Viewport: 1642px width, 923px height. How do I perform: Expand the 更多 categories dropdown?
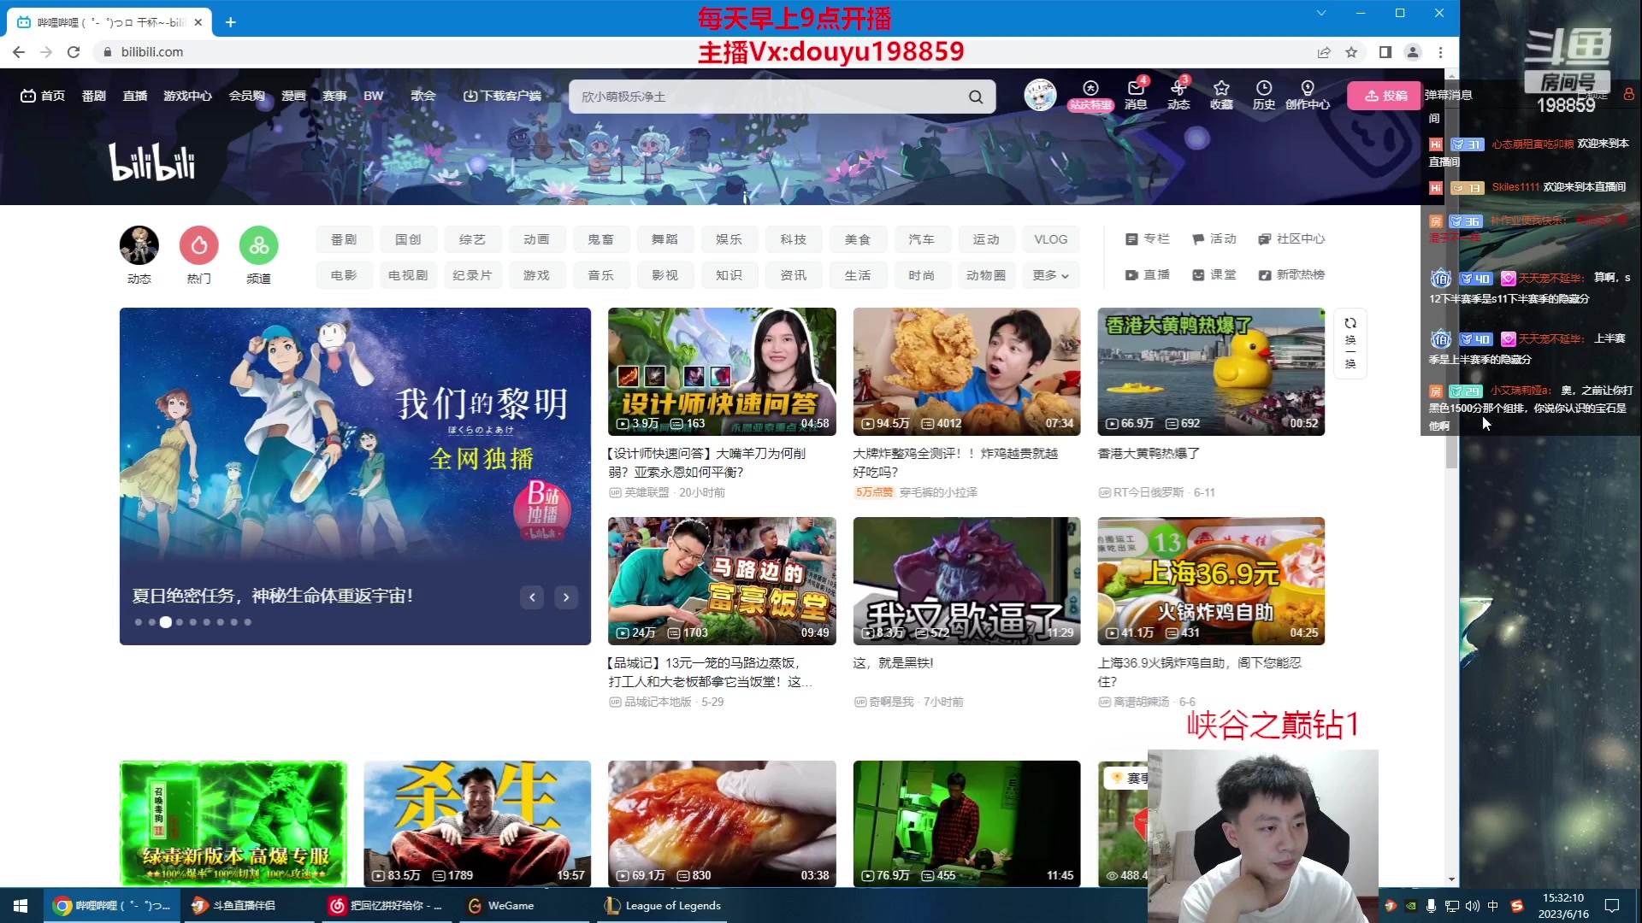[x=1050, y=275]
